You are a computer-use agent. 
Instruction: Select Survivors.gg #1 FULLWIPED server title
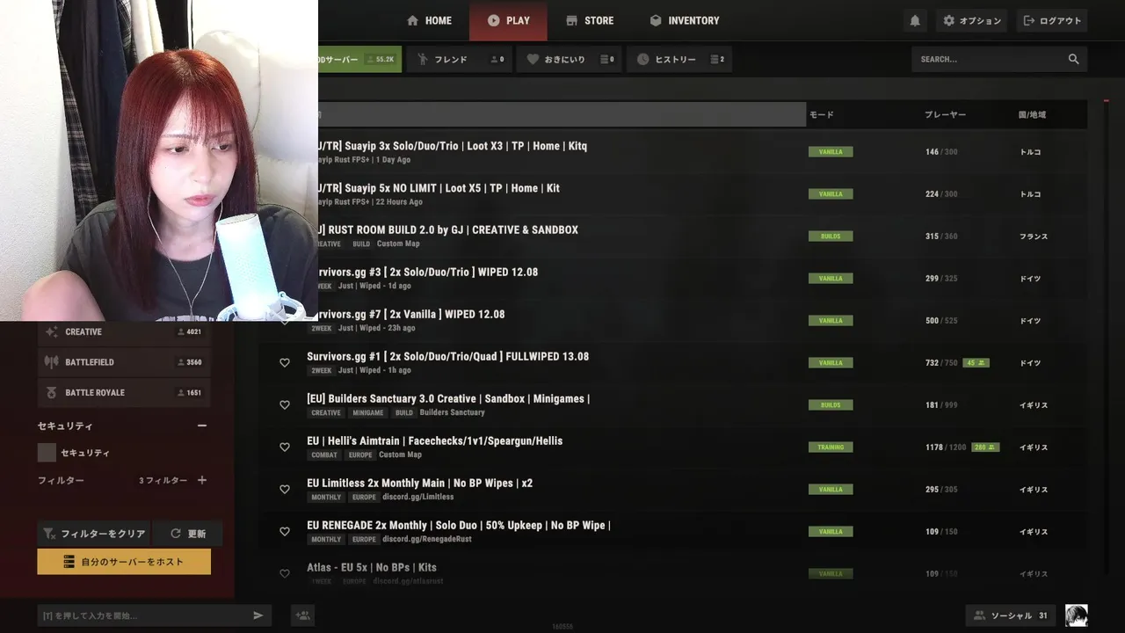tap(447, 356)
